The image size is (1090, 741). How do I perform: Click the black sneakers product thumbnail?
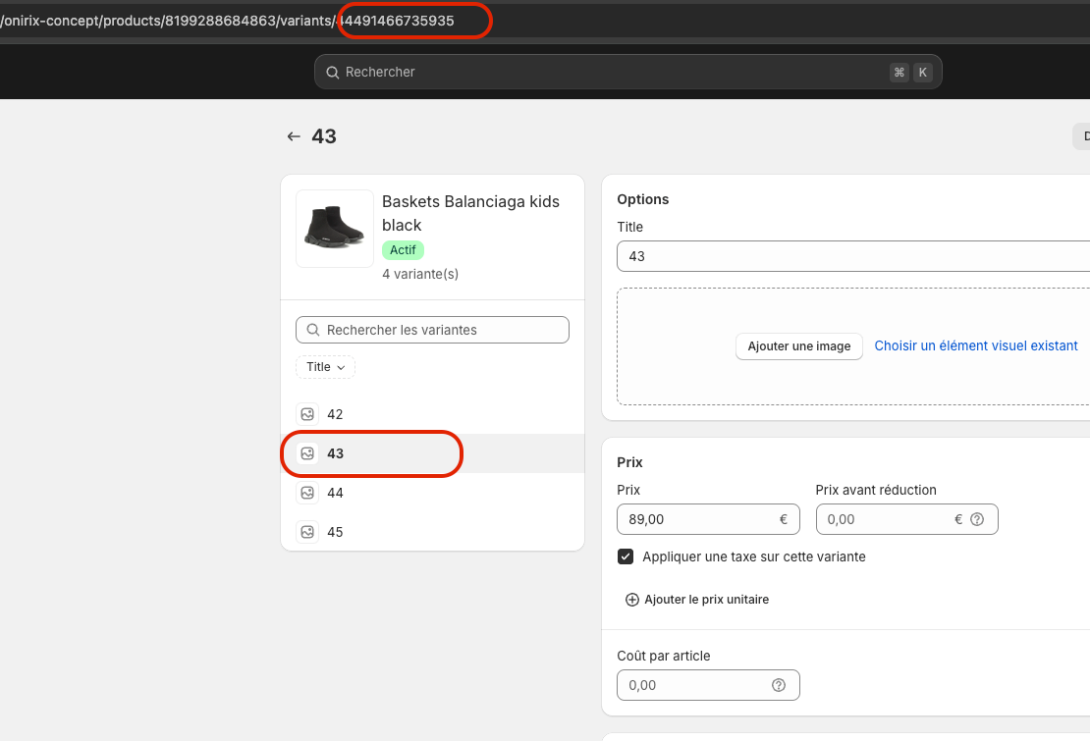335,229
